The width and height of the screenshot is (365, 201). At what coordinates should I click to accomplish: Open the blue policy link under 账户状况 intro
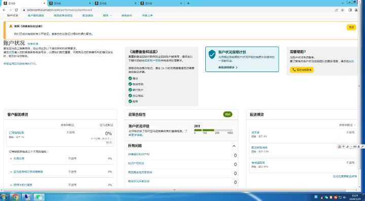coord(20,63)
